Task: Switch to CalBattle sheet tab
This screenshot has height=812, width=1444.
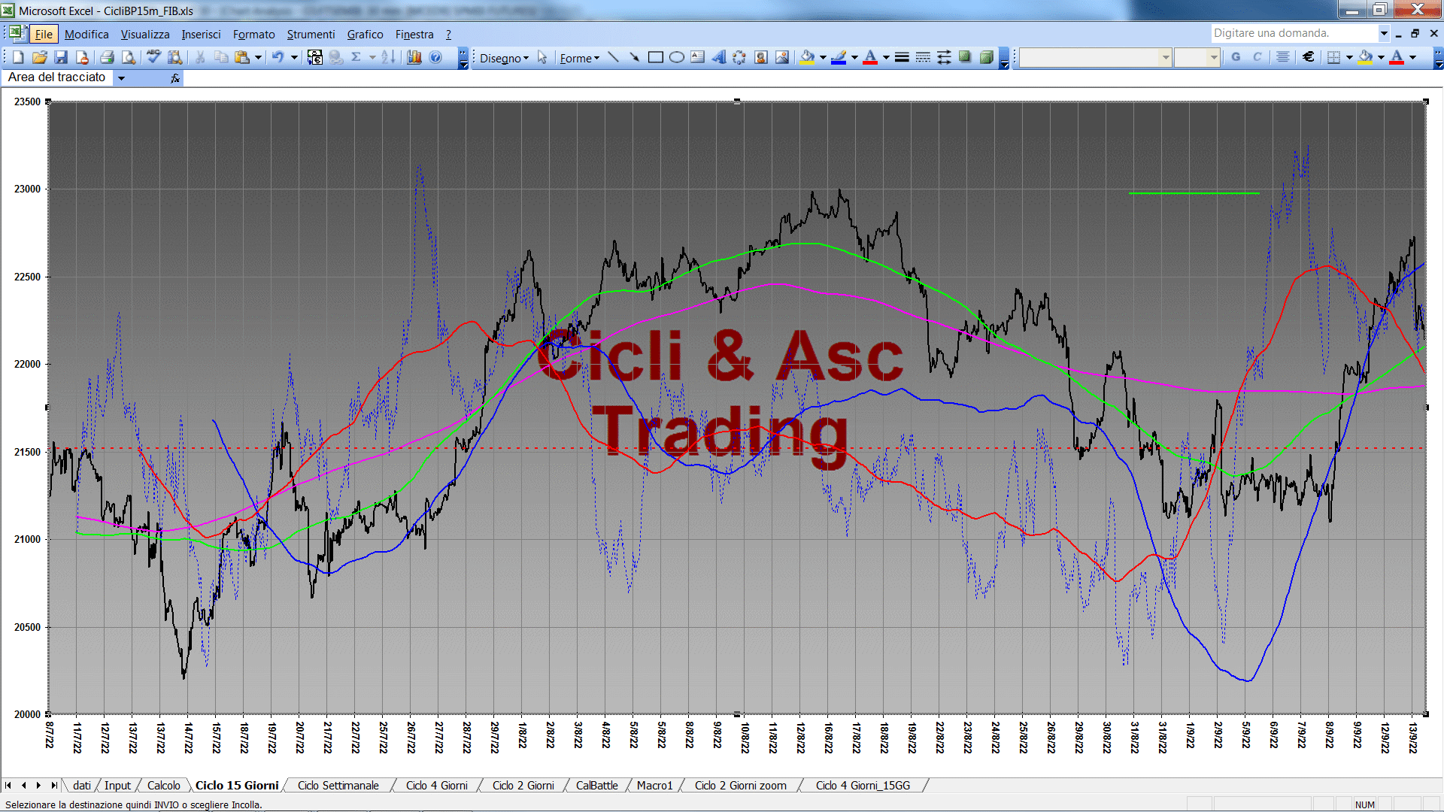Action: pos(597,785)
